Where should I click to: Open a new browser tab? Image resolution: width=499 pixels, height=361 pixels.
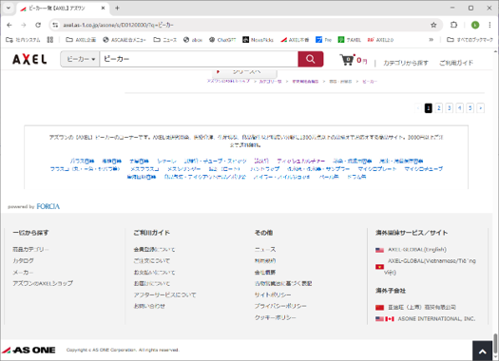pos(117,9)
